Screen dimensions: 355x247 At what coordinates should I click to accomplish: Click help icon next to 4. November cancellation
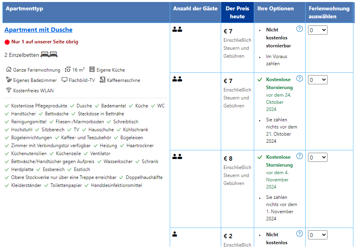coord(300,156)
